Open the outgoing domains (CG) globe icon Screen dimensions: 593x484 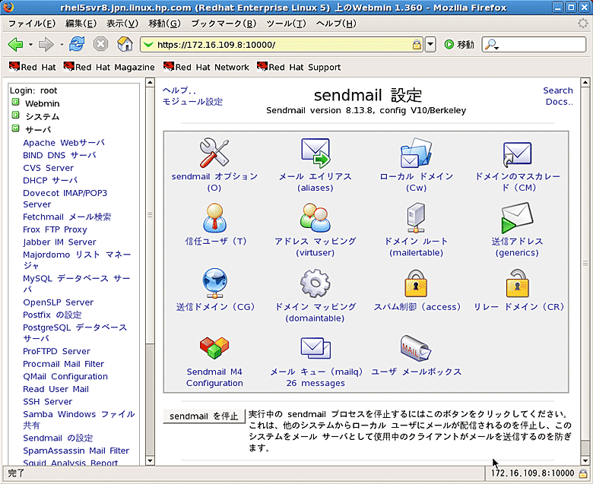[x=214, y=283]
